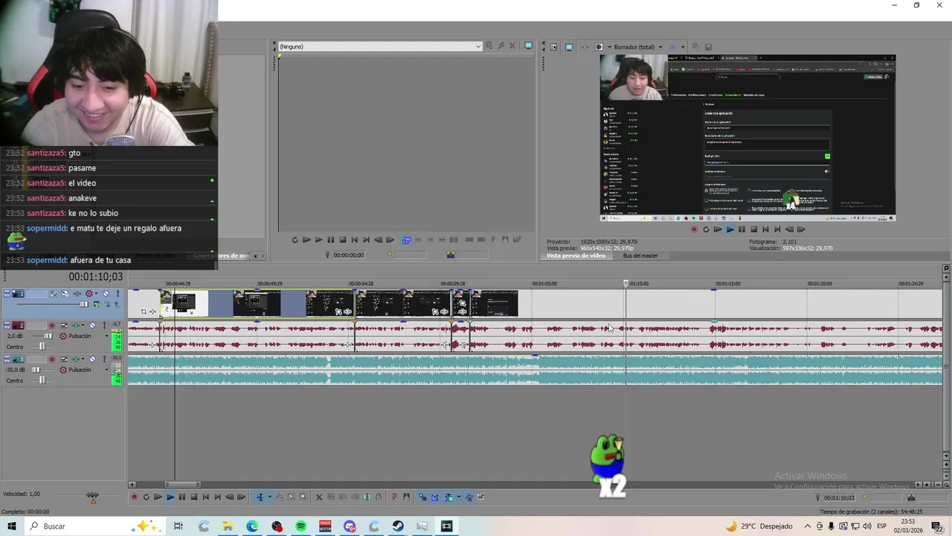Click the trimmer 00:00:00;00 timecode field
Screen dimensions: 952x536
349,255
